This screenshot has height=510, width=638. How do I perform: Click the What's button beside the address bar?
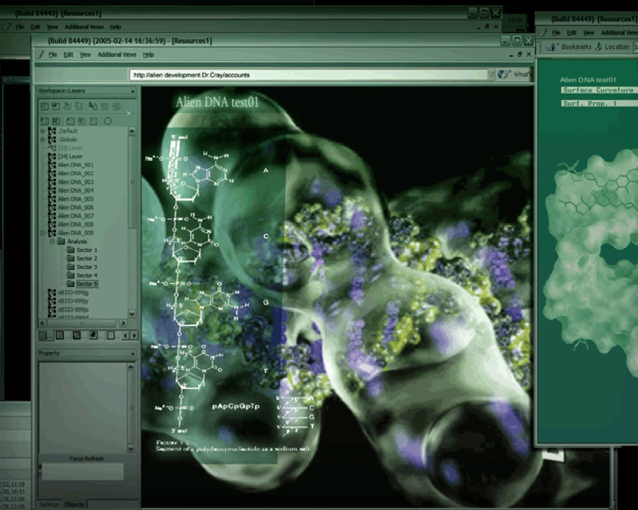tap(522, 75)
